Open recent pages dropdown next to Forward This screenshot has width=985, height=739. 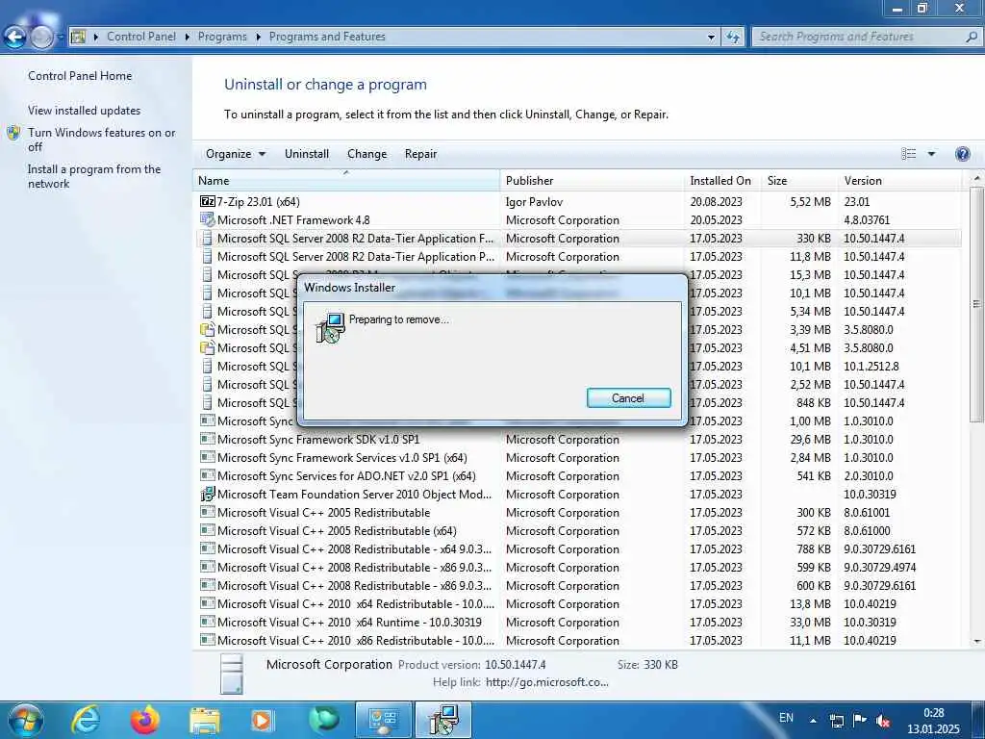(x=61, y=38)
